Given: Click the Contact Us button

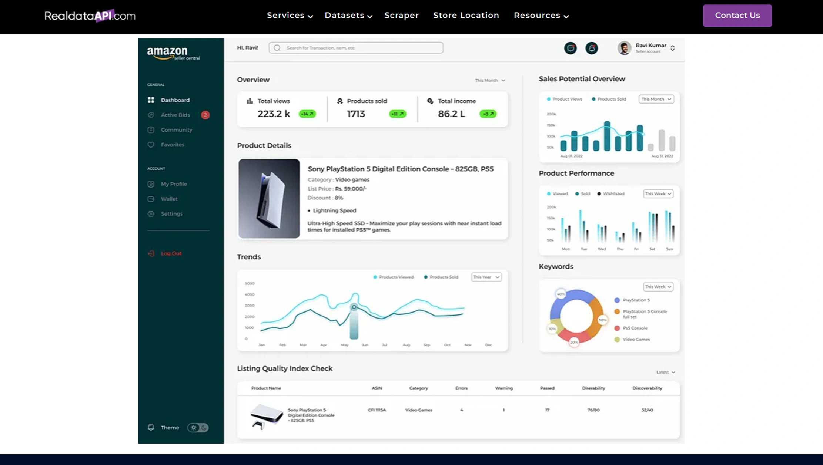Looking at the screenshot, I should tap(737, 16).
